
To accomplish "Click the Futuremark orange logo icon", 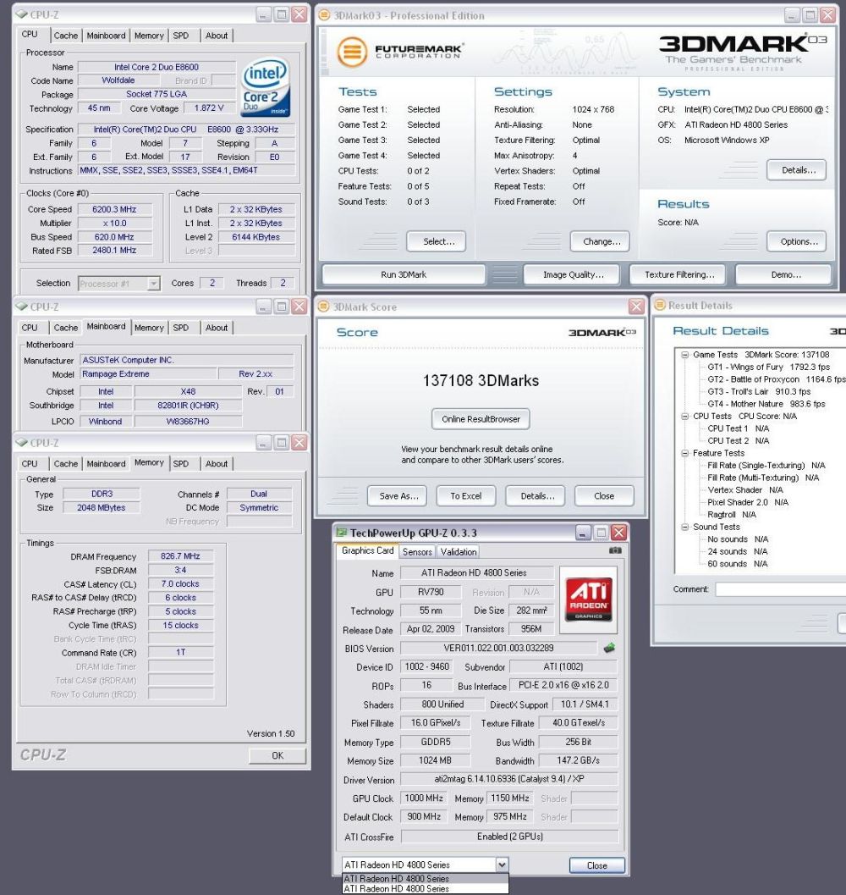I will 352,52.
